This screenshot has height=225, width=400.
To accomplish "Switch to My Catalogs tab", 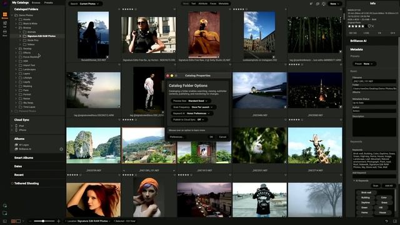I will (x=21, y=2).
